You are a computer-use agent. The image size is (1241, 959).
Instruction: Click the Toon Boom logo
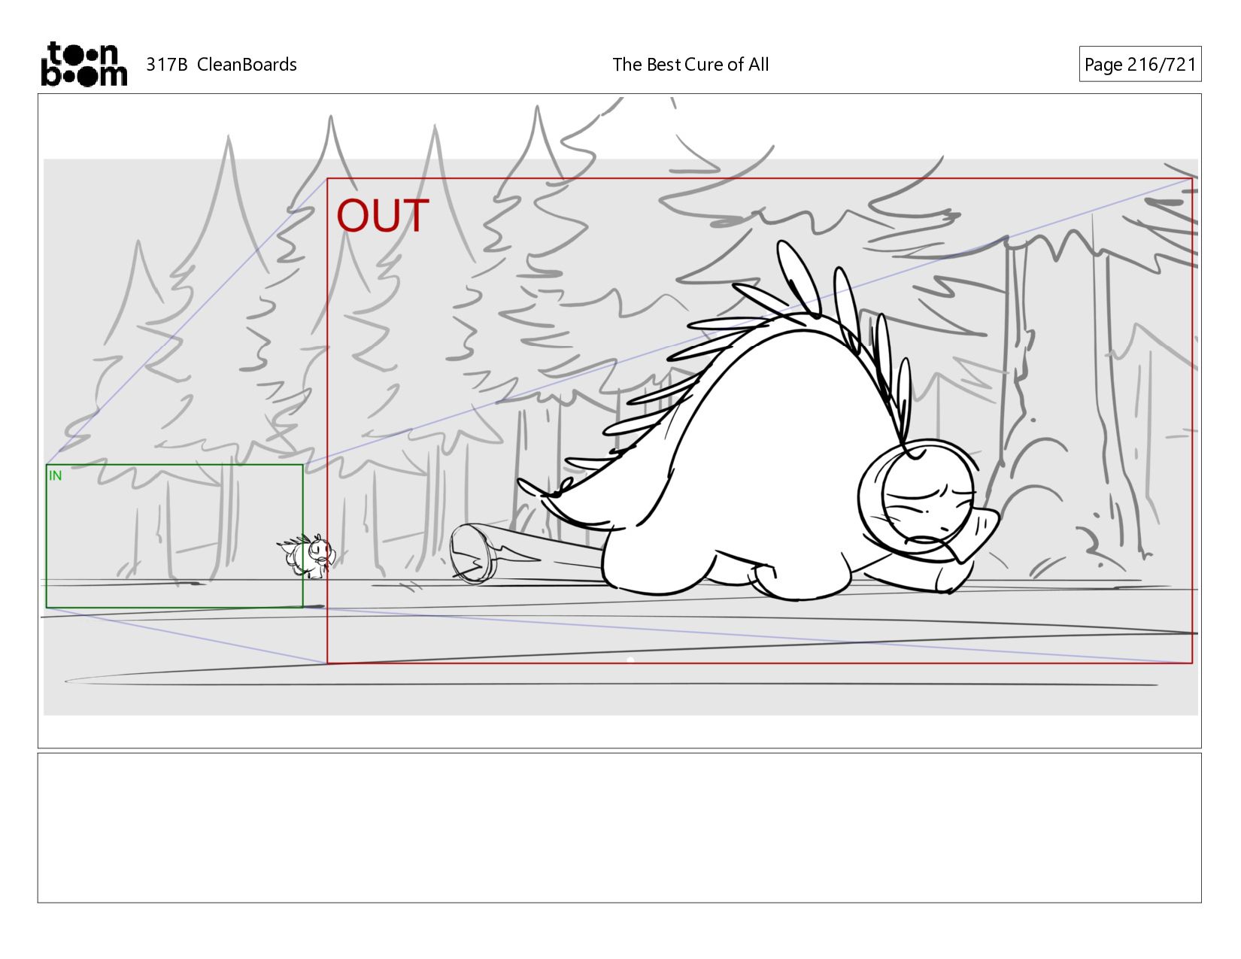(83, 64)
